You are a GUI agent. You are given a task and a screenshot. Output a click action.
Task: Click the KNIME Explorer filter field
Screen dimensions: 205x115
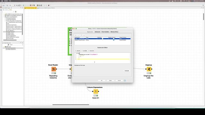[8, 12]
